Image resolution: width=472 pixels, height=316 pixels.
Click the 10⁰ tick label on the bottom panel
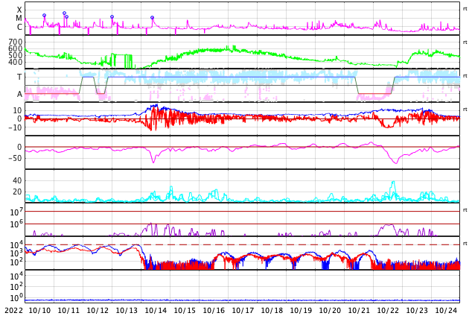click(16, 298)
